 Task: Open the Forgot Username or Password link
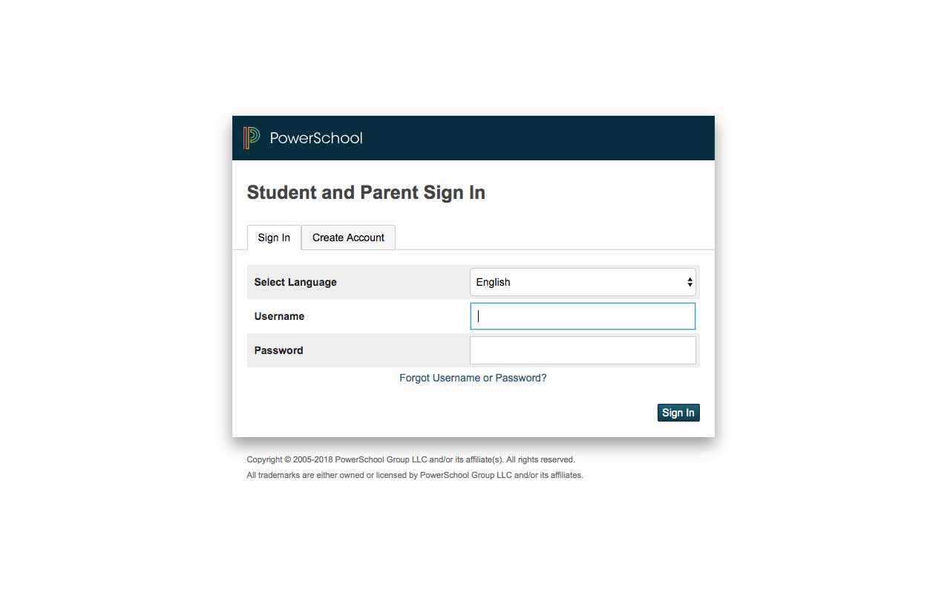click(473, 378)
